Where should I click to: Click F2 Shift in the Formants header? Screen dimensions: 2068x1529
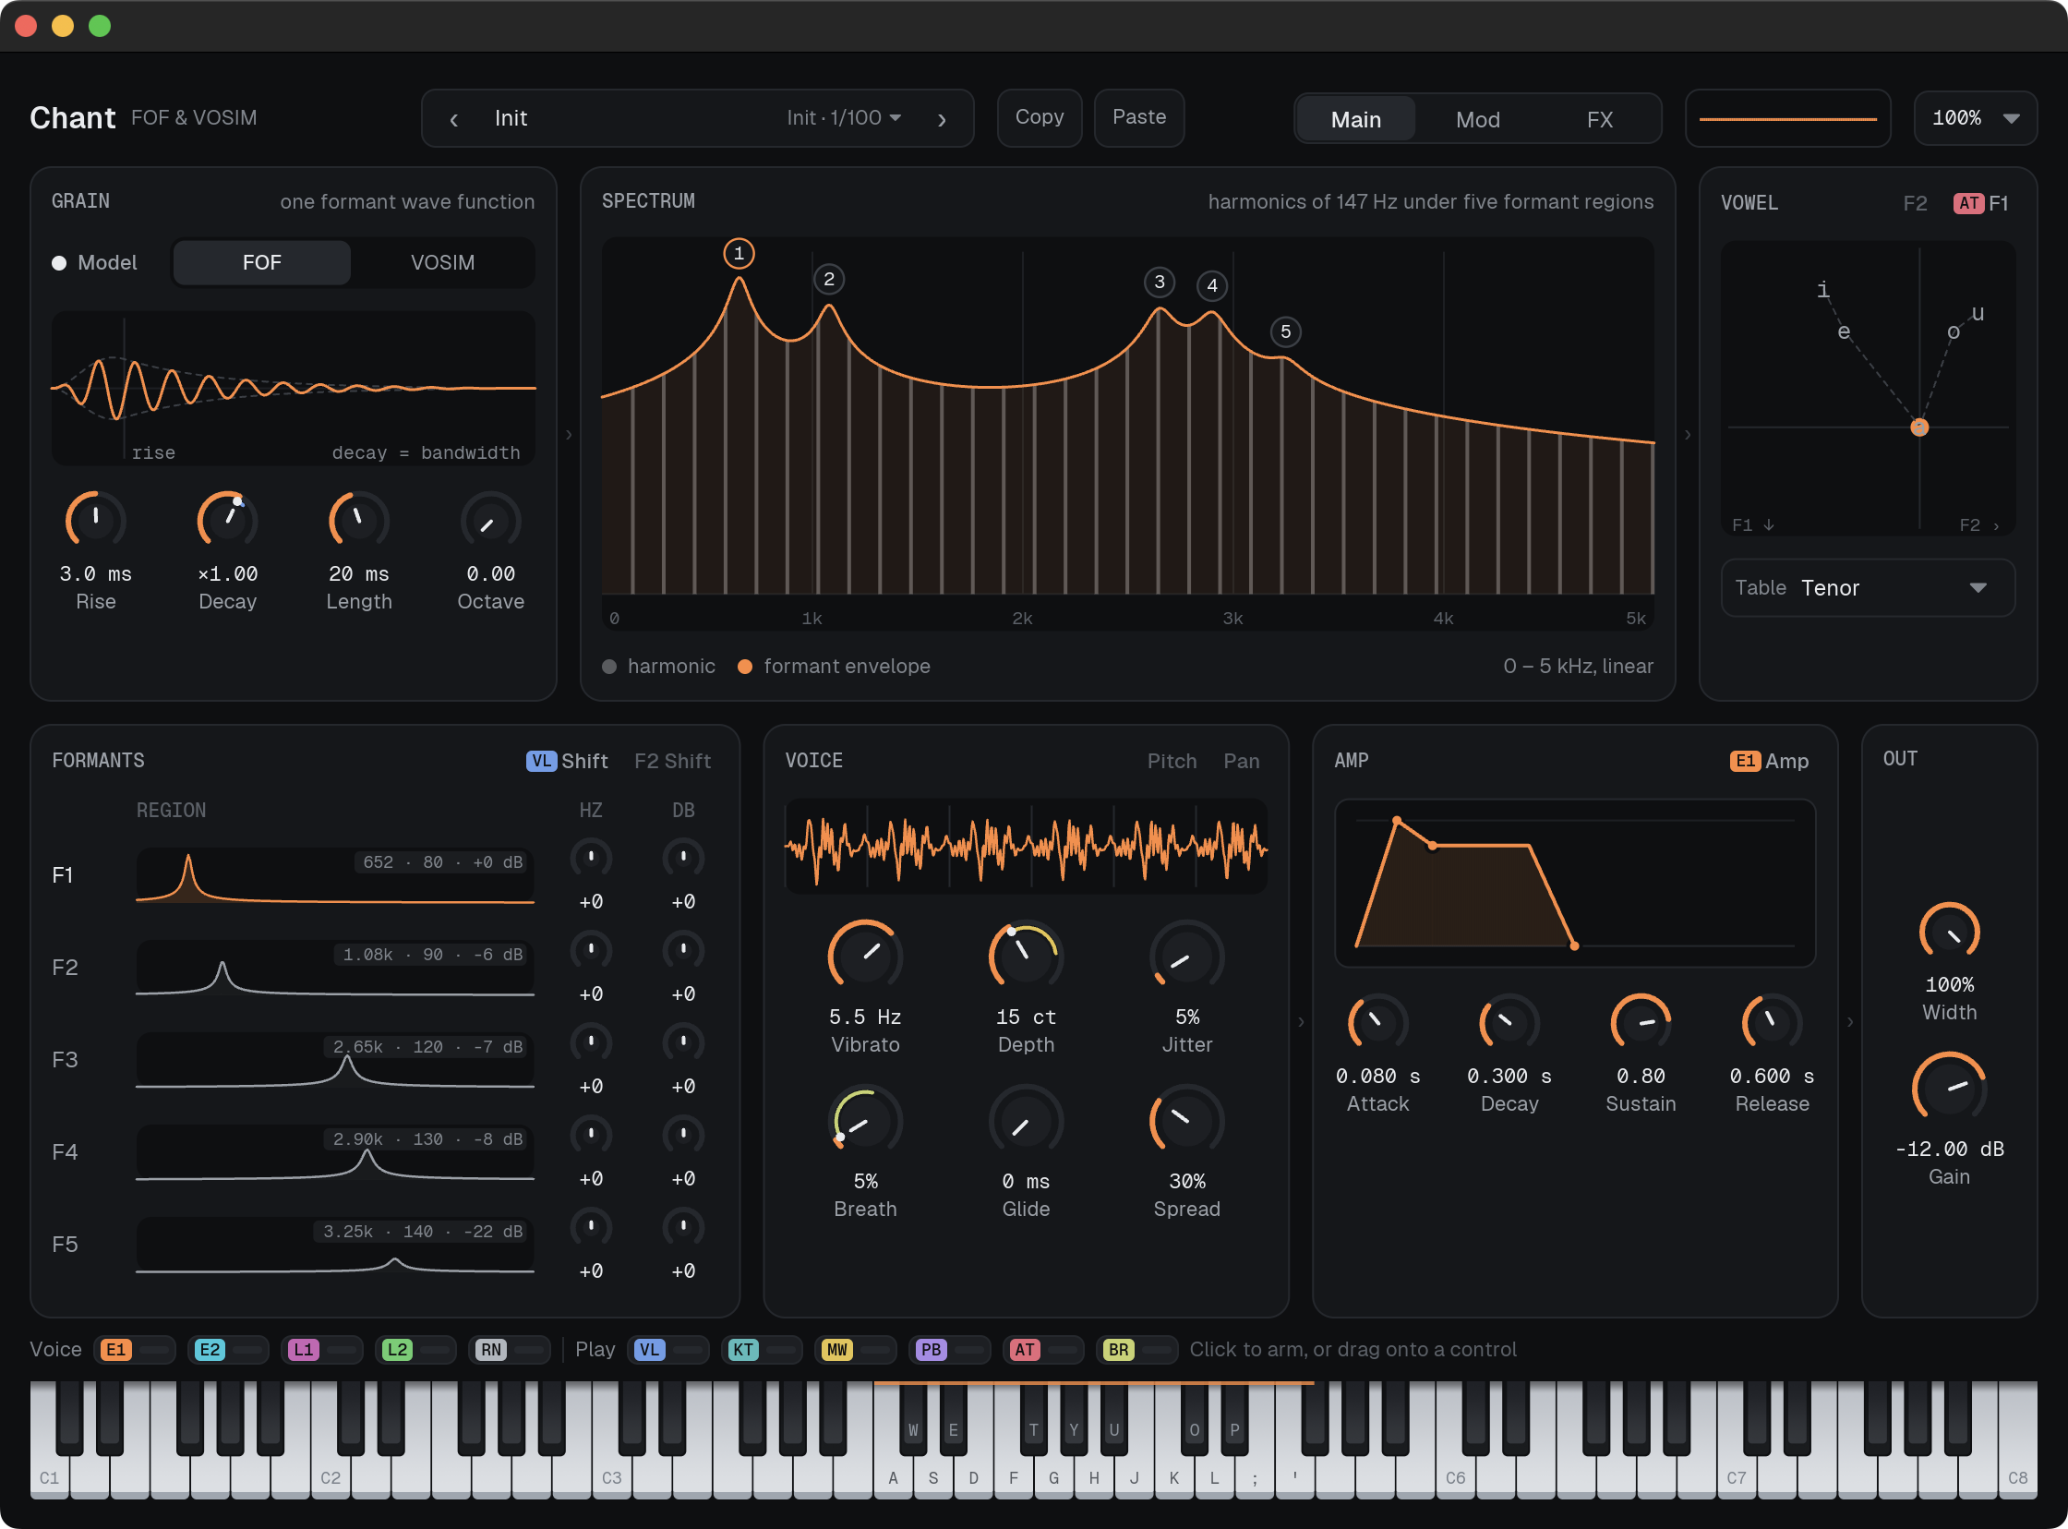(x=673, y=761)
